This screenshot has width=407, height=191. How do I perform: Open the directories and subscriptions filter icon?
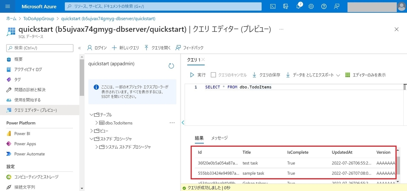pyautogui.click(x=286, y=6)
